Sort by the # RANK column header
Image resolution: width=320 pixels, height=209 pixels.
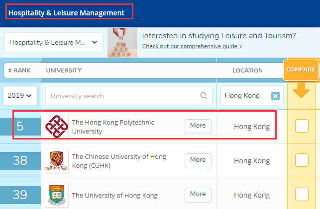click(19, 70)
